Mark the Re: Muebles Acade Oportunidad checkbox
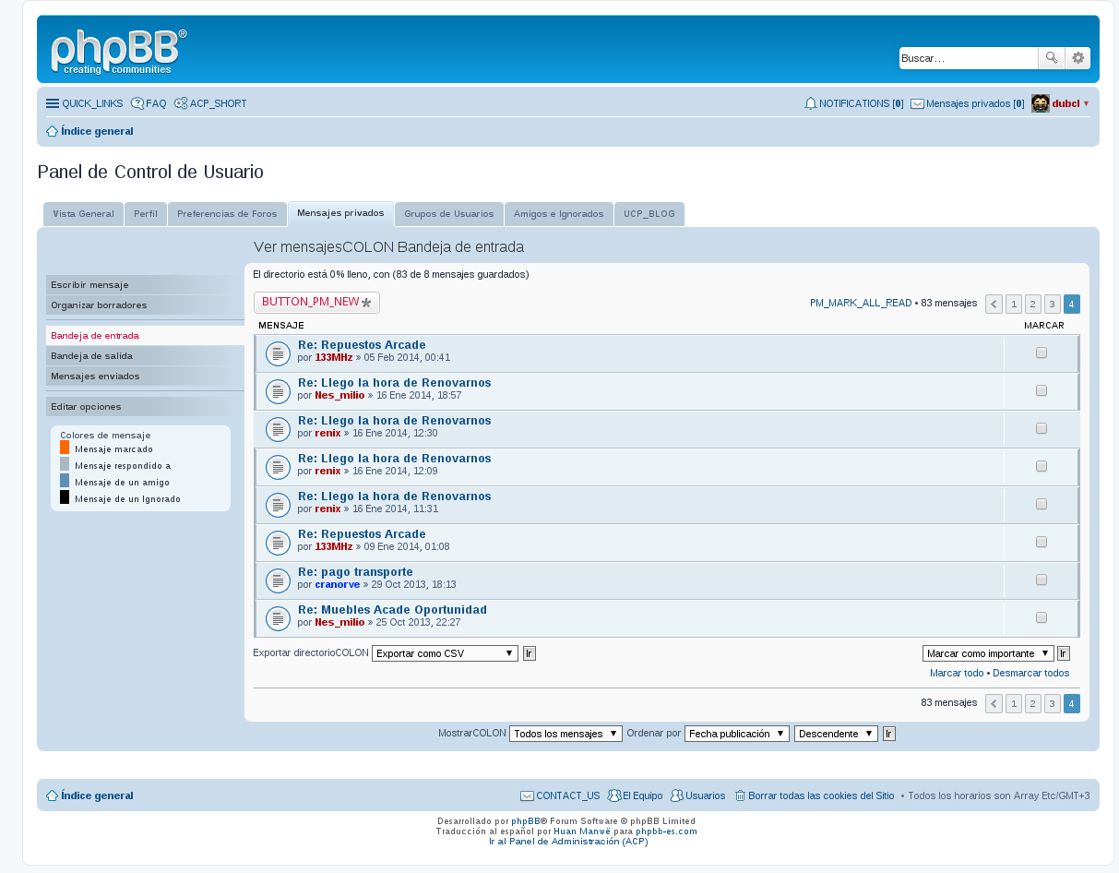The height and width of the screenshot is (873, 1119). 1042,617
